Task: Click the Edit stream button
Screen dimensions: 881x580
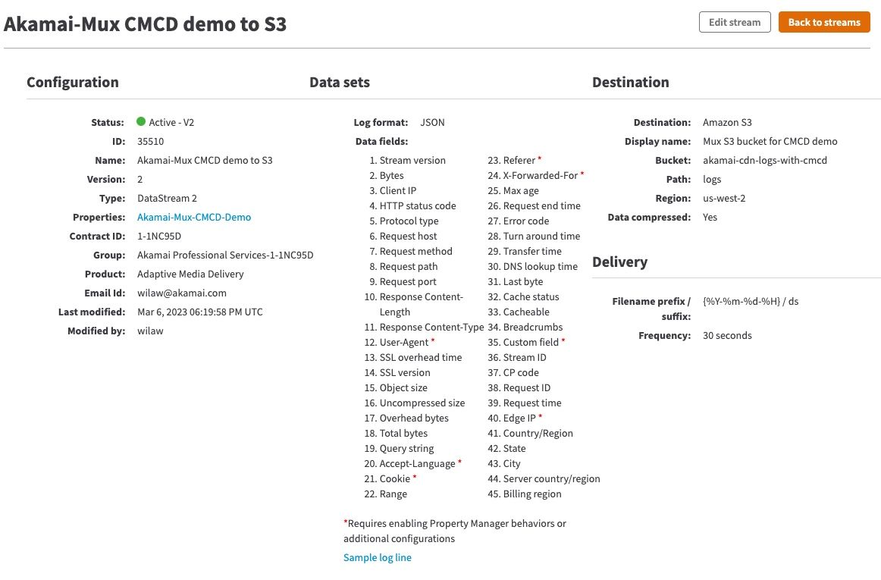Action: pos(735,23)
